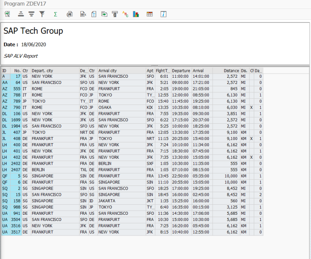Select the 3,125 distance cell

click(x=226, y=207)
